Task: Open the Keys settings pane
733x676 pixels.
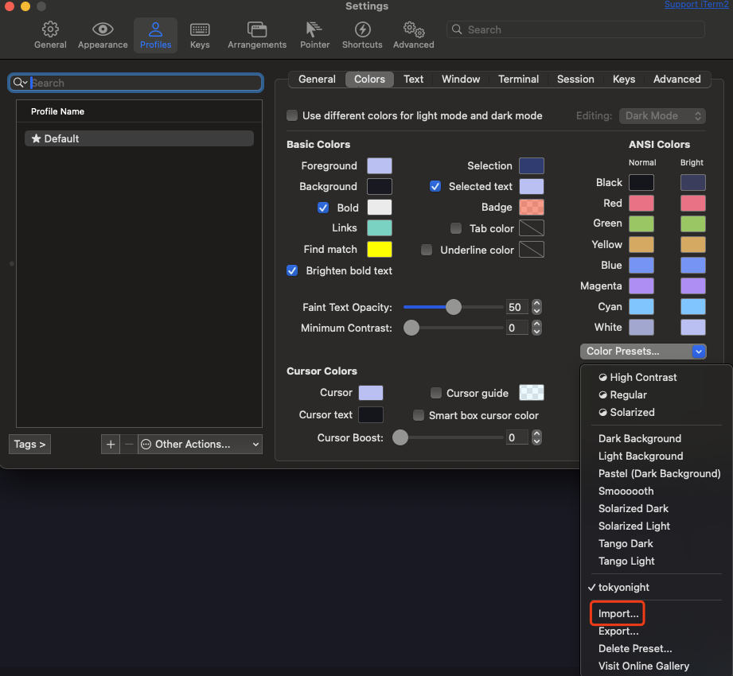Action: click(200, 34)
